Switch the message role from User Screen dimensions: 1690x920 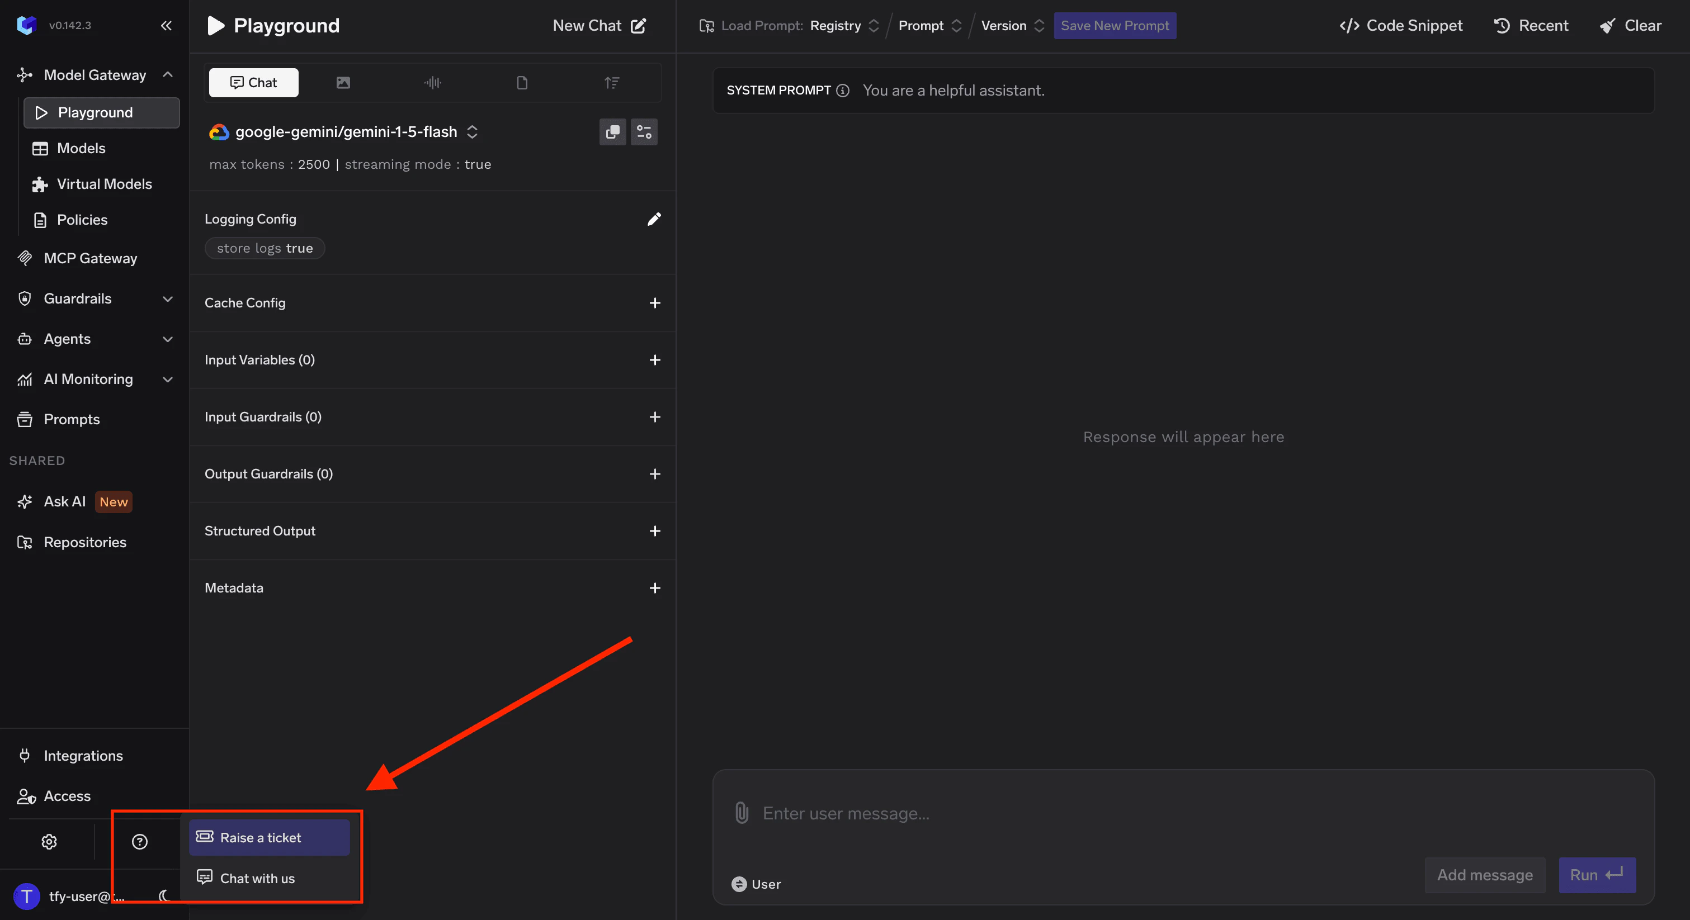coord(757,884)
